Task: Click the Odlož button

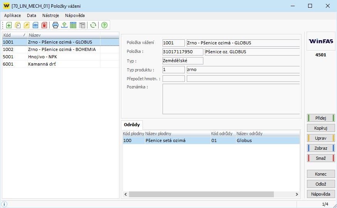Action: [x=321, y=184]
